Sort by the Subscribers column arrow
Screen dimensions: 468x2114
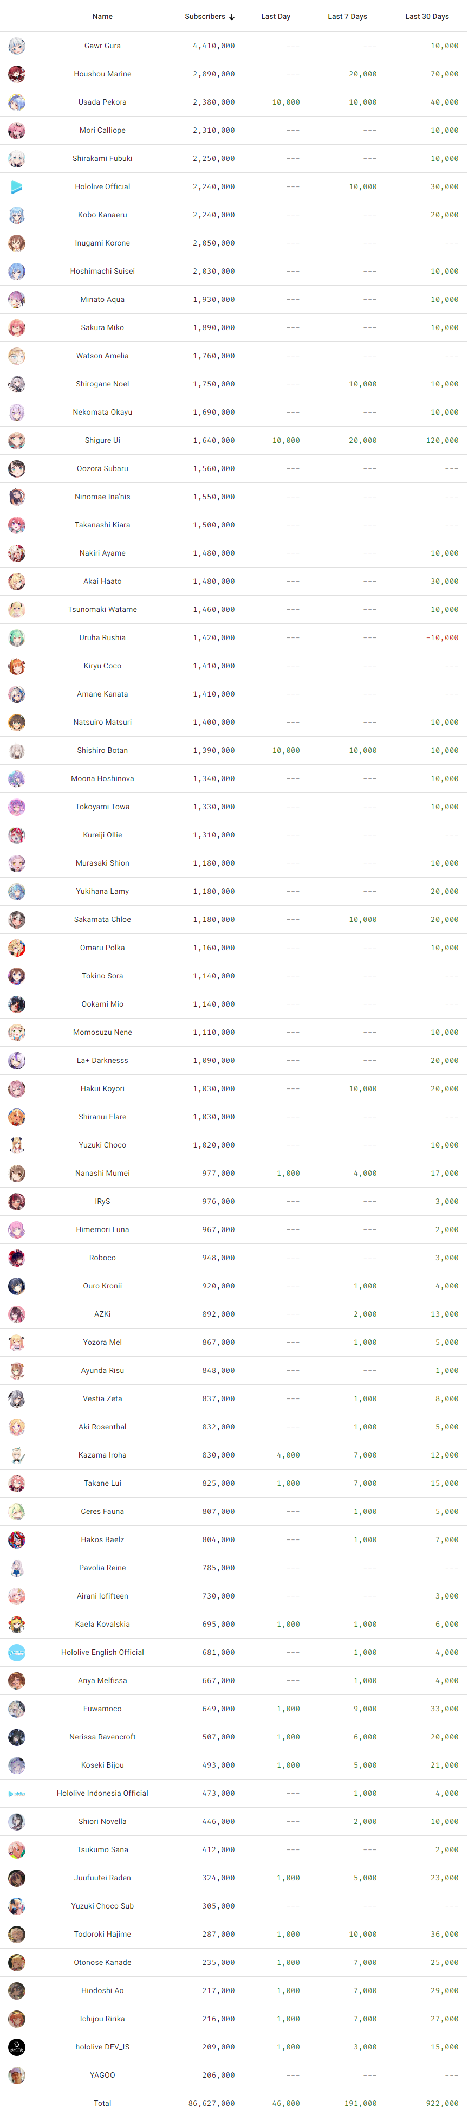point(232,17)
